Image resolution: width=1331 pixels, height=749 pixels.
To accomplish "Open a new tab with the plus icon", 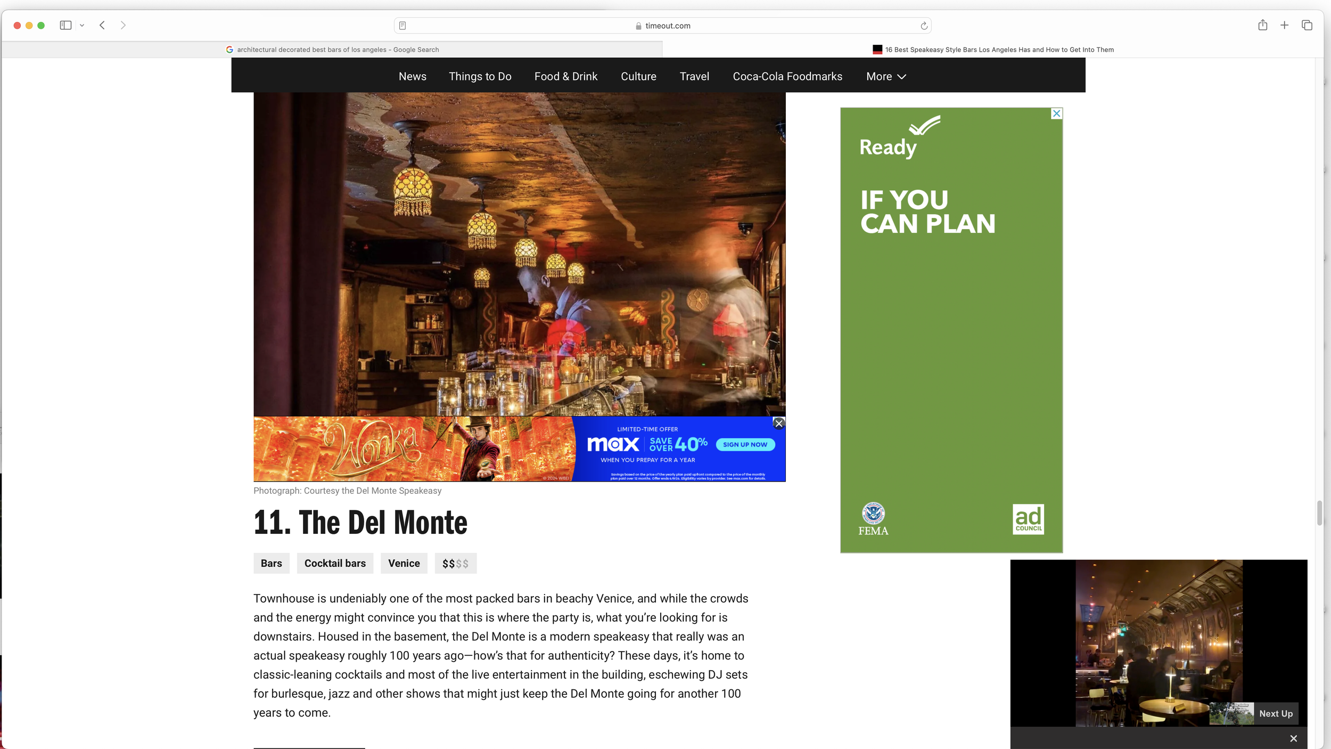I will (x=1284, y=25).
